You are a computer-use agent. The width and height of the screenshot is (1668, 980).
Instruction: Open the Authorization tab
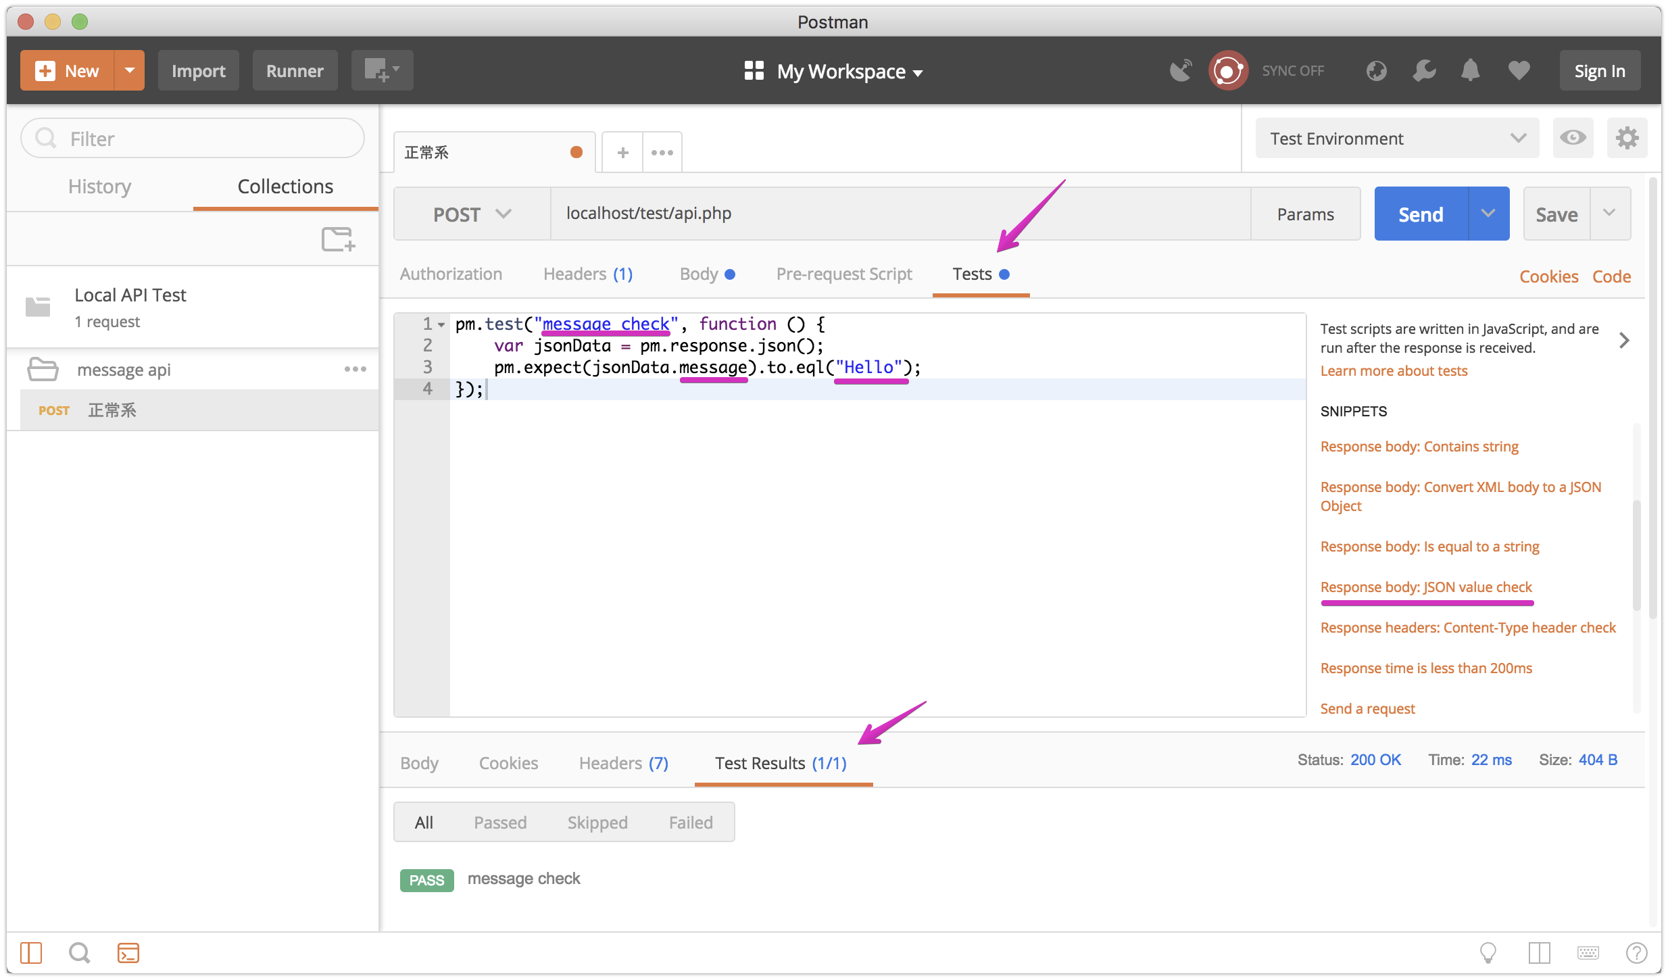click(x=451, y=274)
